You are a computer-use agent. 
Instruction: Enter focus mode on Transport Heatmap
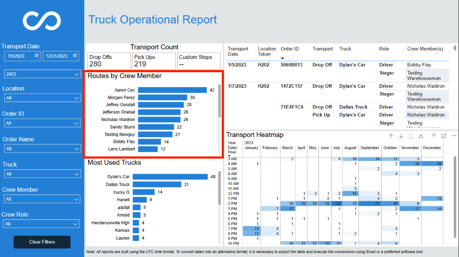tap(444, 136)
